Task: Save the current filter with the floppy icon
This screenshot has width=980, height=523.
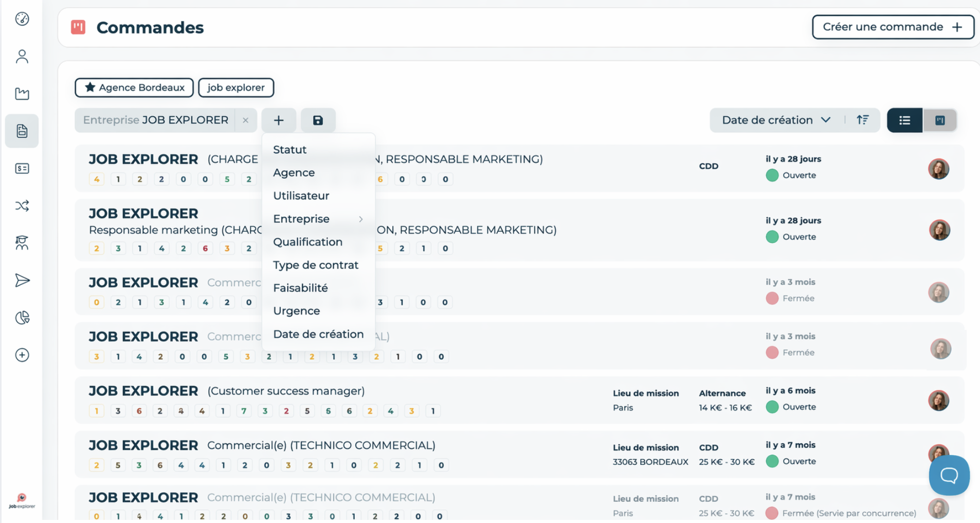Action: click(x=318, y=120)
